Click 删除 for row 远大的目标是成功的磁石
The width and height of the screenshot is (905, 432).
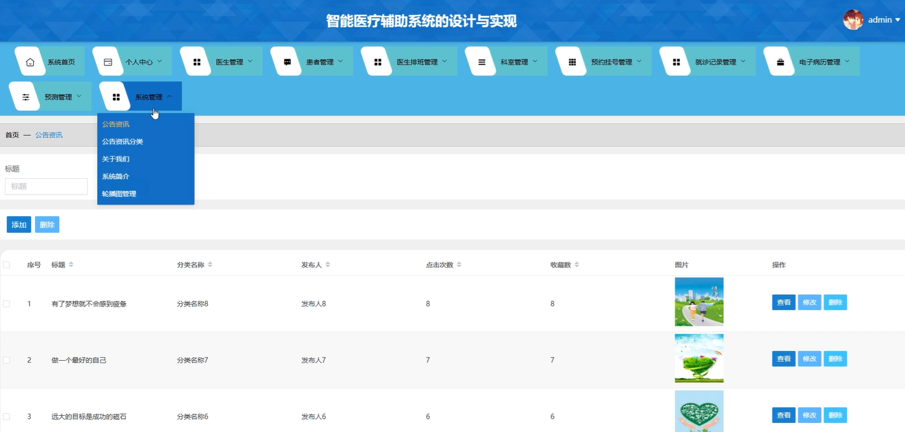coord(836,415)
